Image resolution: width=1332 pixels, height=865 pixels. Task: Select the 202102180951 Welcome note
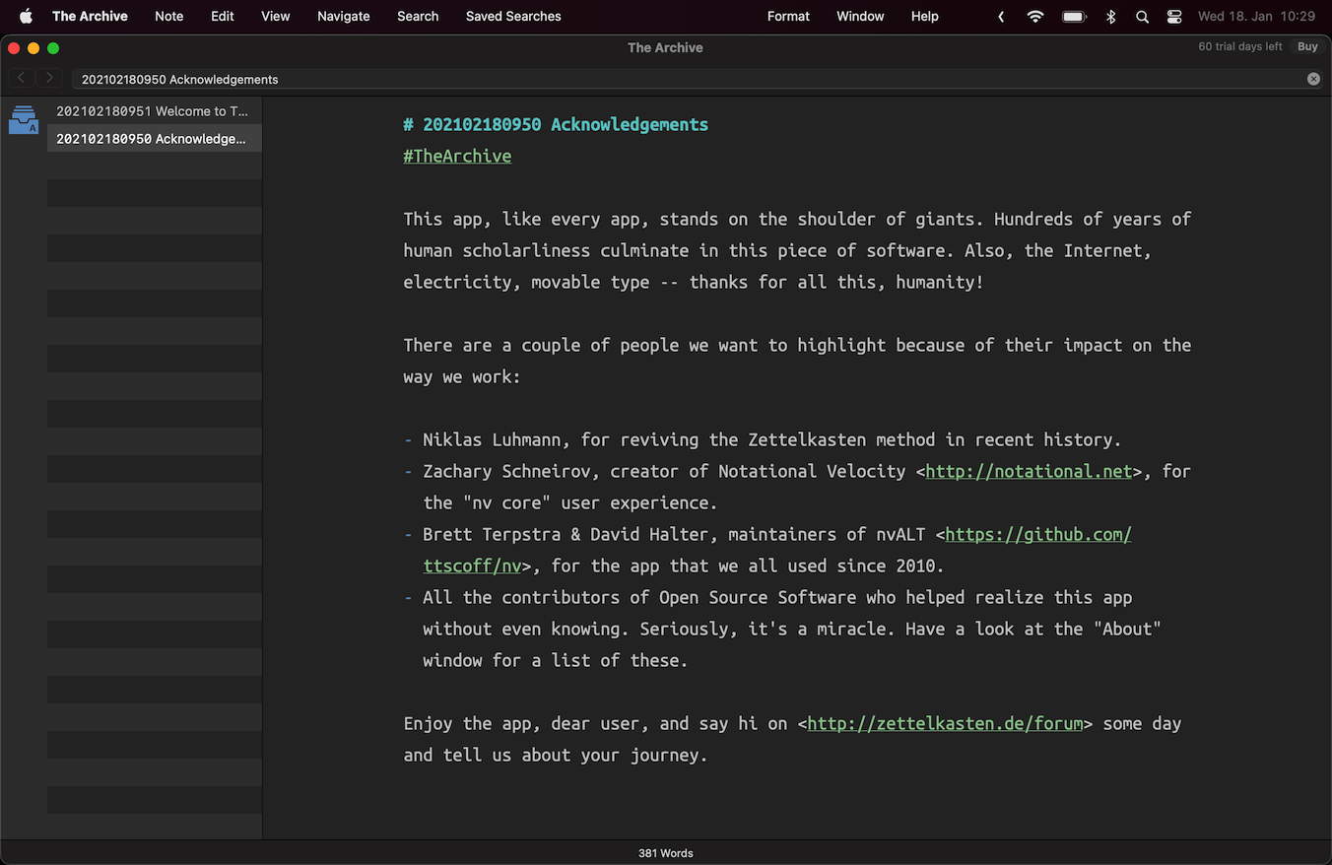[x=154, y=110]
